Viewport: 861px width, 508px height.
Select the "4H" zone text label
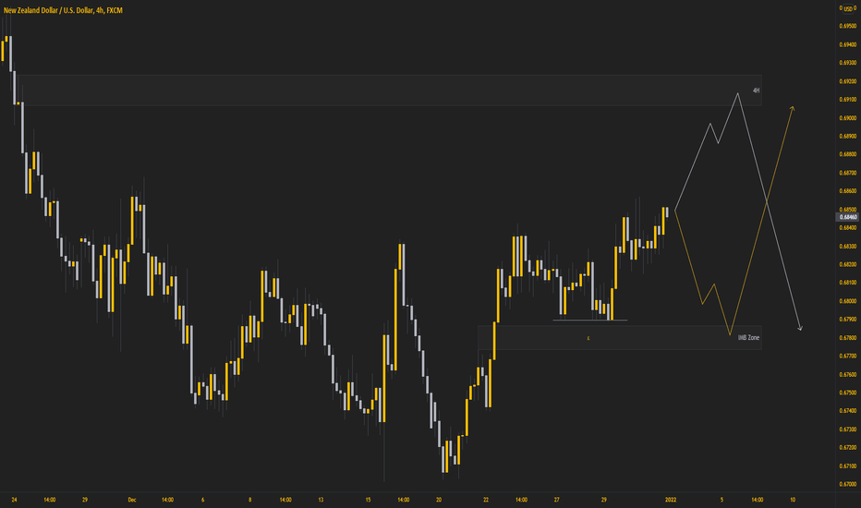click(756, 91)
